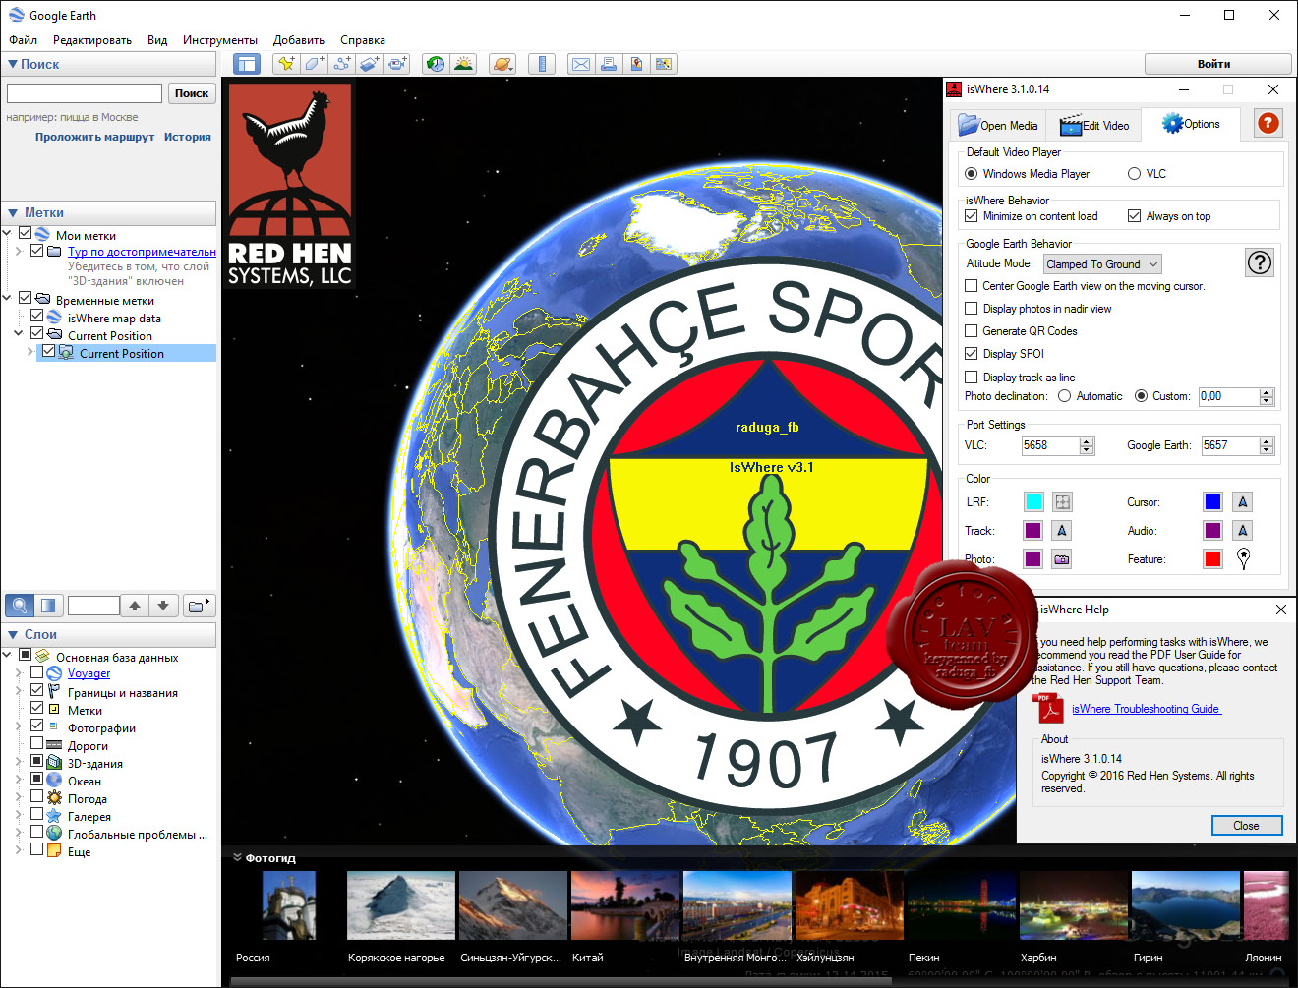Change the Track marker icon
The height and width of the screenshot is (988, 1298).
[1062, 530]
